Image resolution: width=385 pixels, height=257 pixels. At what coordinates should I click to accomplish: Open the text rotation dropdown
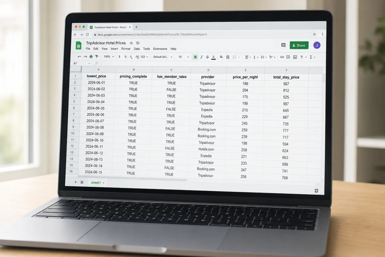(272, 57)
